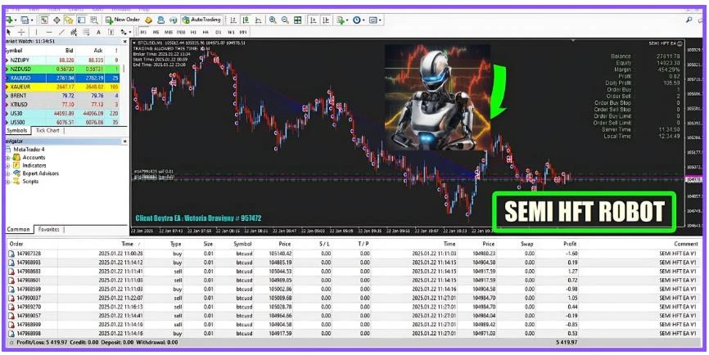The height and width of the screenshot is (355, 709).
Task: Switch to the MN timeframe
Action: [243, 32]
